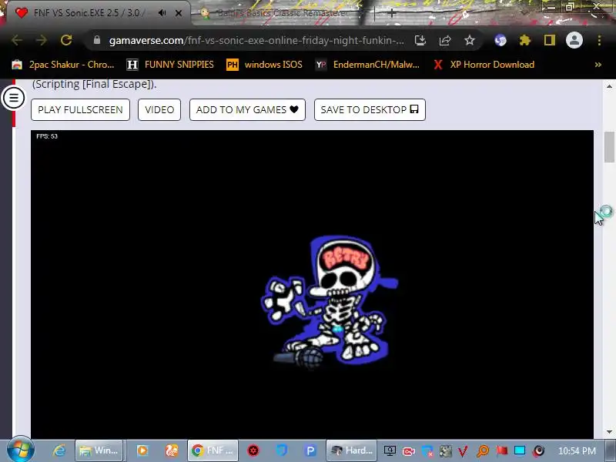Open the FUNNY SNIPPIES bookmark
The height and width of the screenshot is (462, 616).
click(170, 65)
